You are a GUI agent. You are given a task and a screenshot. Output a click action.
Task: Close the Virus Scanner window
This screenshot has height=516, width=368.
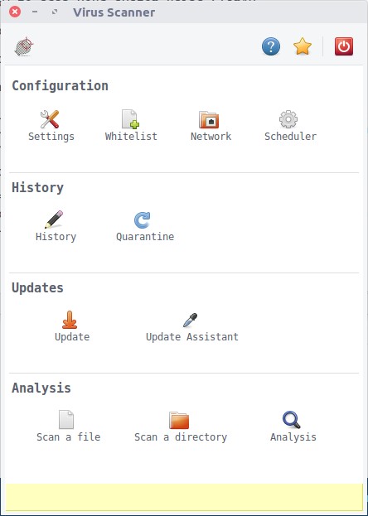pos(15,12)
